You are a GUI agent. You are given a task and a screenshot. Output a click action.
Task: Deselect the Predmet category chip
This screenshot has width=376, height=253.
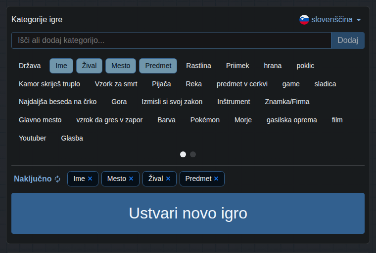coord(158,66)
